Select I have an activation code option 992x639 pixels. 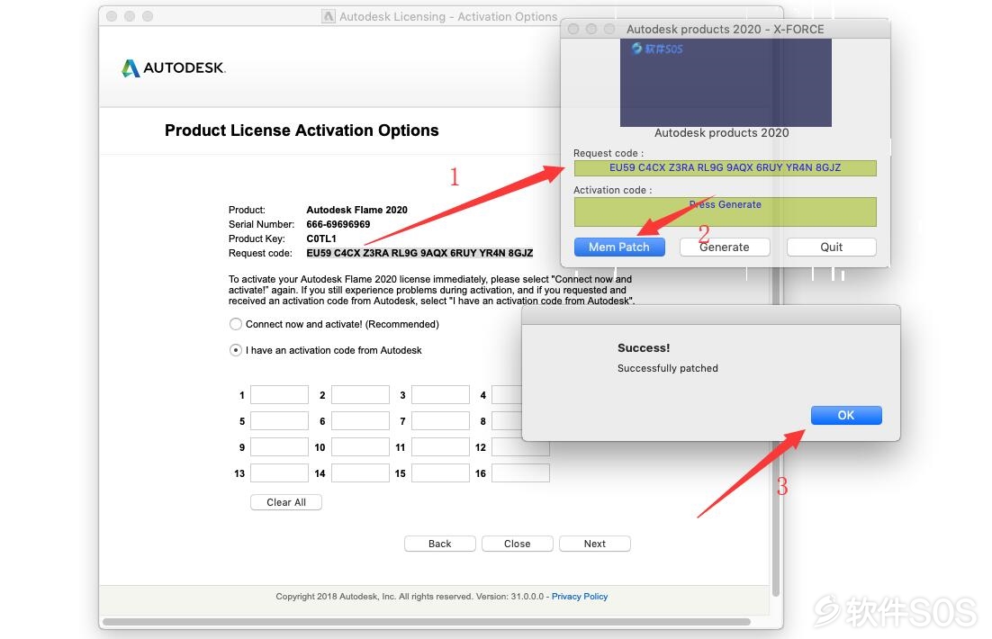click(x=235, y=350)
